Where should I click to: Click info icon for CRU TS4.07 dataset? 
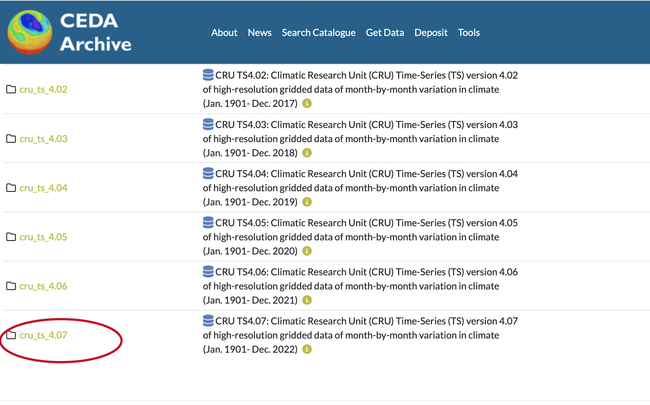tap(307, 349)
